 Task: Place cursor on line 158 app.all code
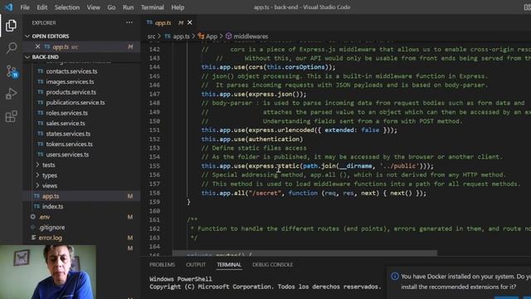click(314, 193)
